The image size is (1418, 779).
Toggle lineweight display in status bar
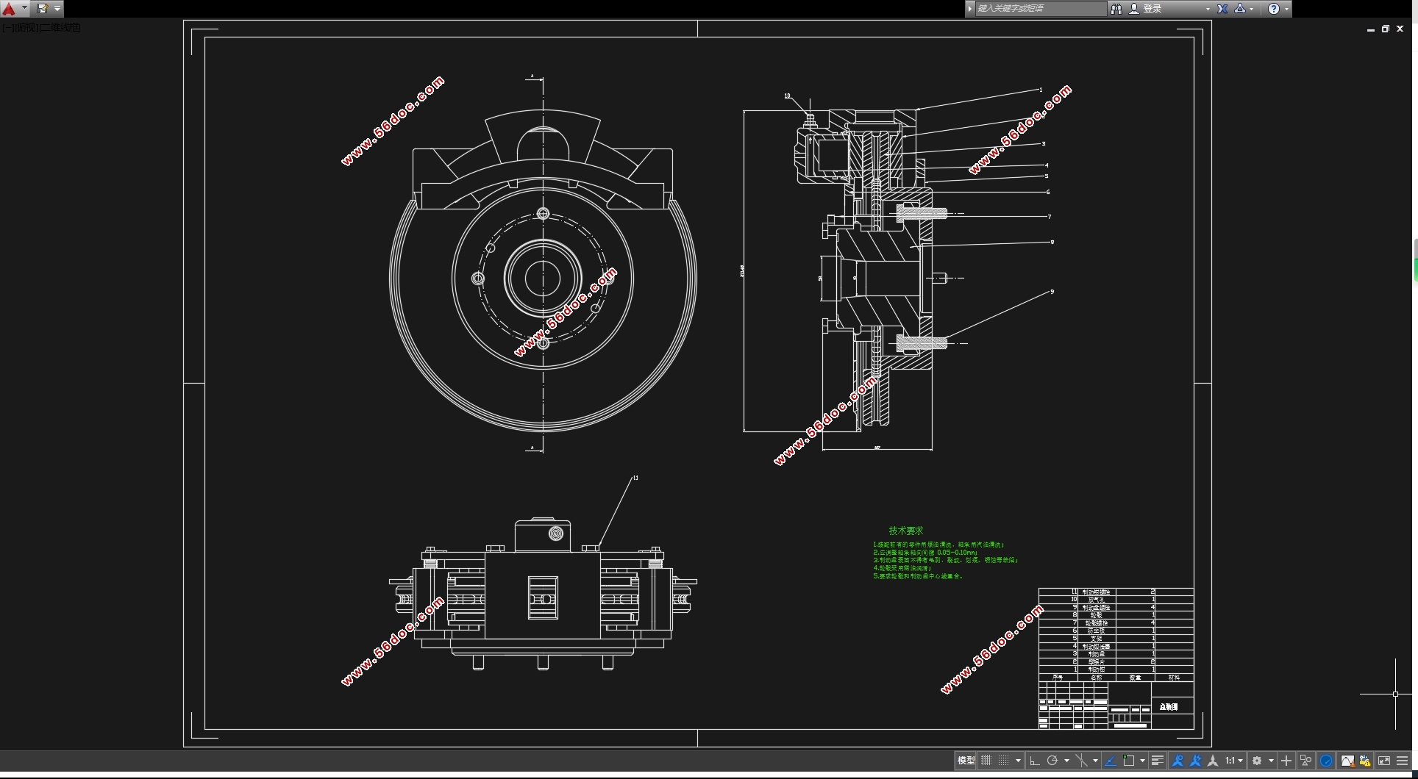tap(1157, 761)
